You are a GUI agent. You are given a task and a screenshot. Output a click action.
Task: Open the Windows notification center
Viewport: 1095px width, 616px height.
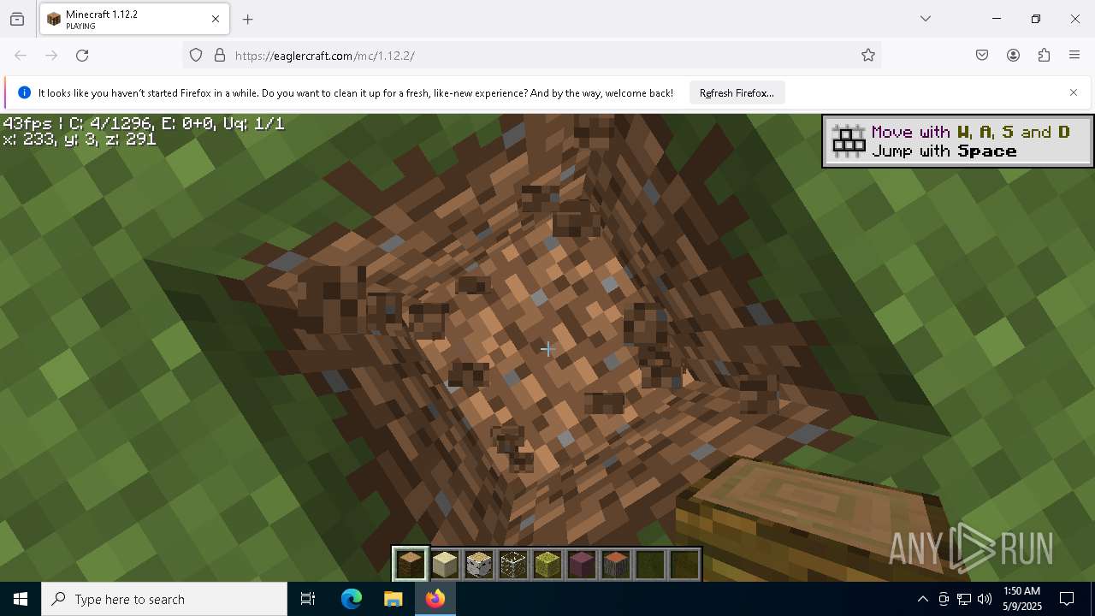click(x=1067, y=599)
